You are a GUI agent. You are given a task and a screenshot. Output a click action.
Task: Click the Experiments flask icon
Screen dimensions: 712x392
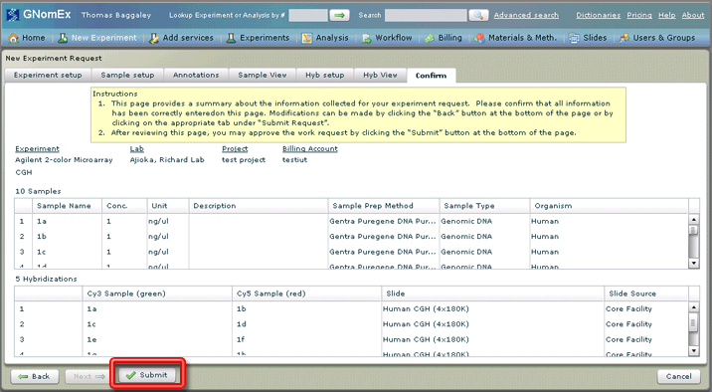point(231,38)
